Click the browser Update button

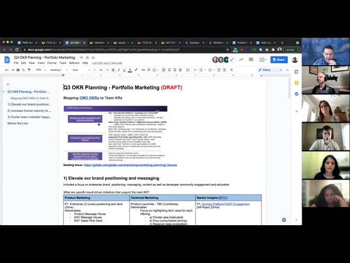point(291,50)
